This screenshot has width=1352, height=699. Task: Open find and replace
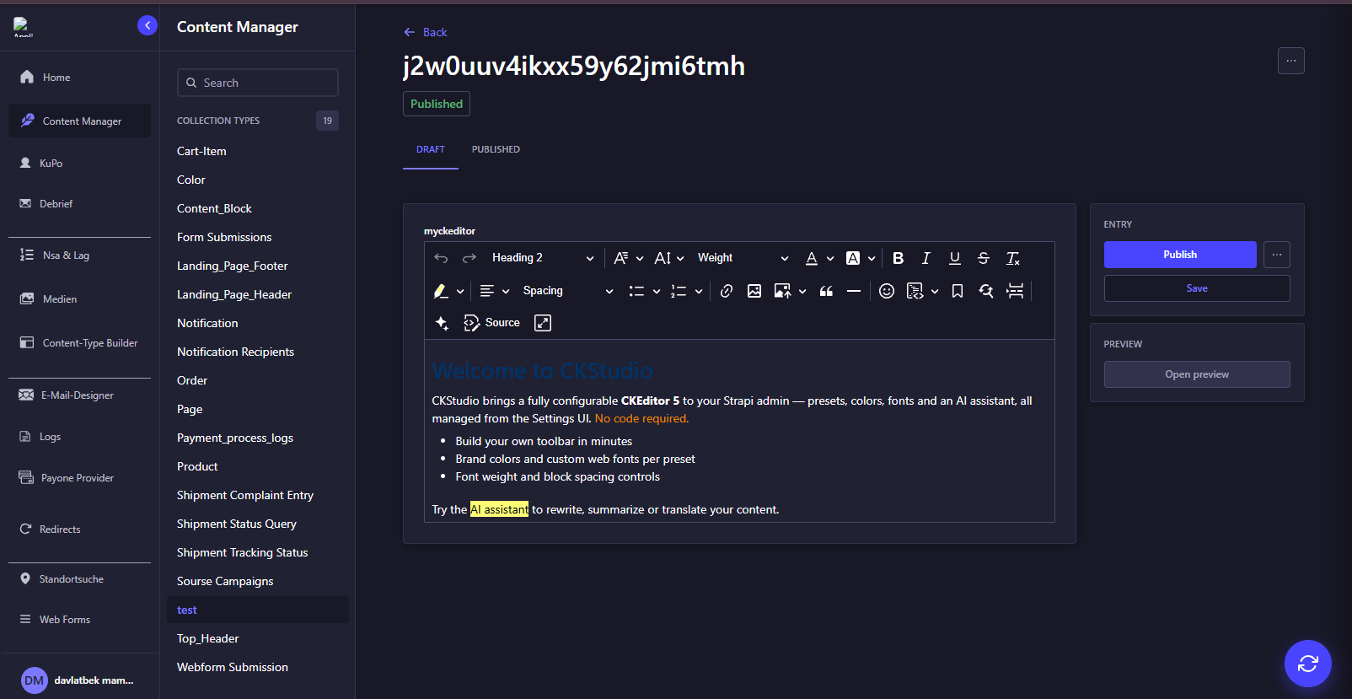[x=986, y=291]
